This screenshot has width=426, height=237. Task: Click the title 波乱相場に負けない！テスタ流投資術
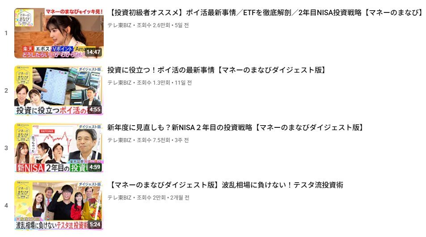point(226,185)
